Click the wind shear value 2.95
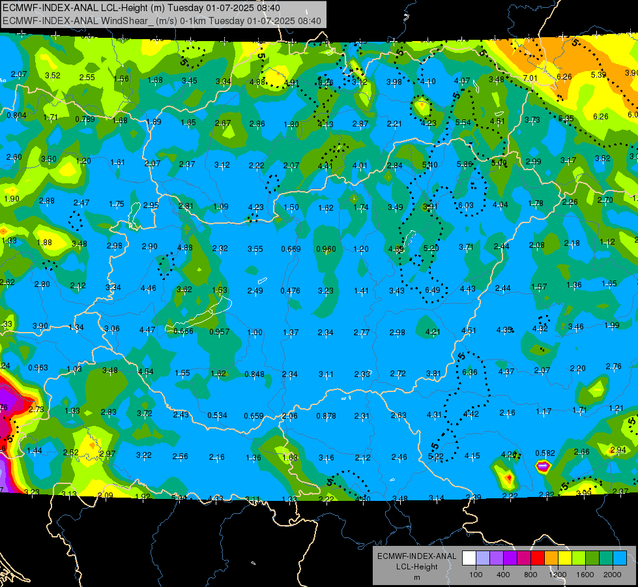The width and height of the screenshot is (638, 587). pyautogui.click(x=151, y=205)
